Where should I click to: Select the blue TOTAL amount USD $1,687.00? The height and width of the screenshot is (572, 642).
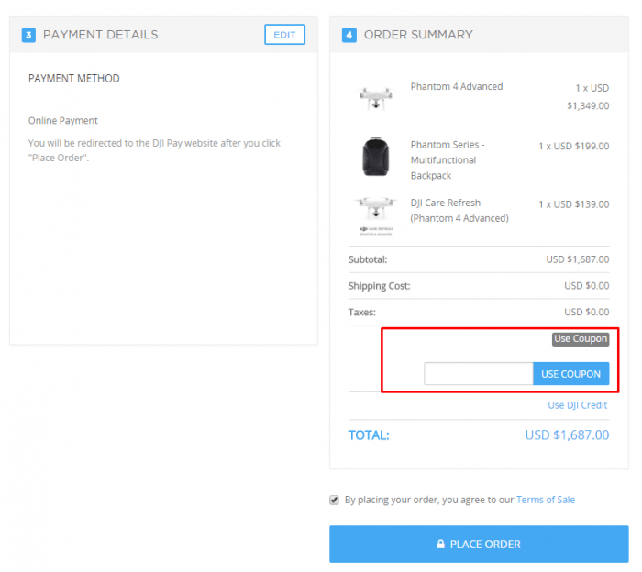point(567,434)
